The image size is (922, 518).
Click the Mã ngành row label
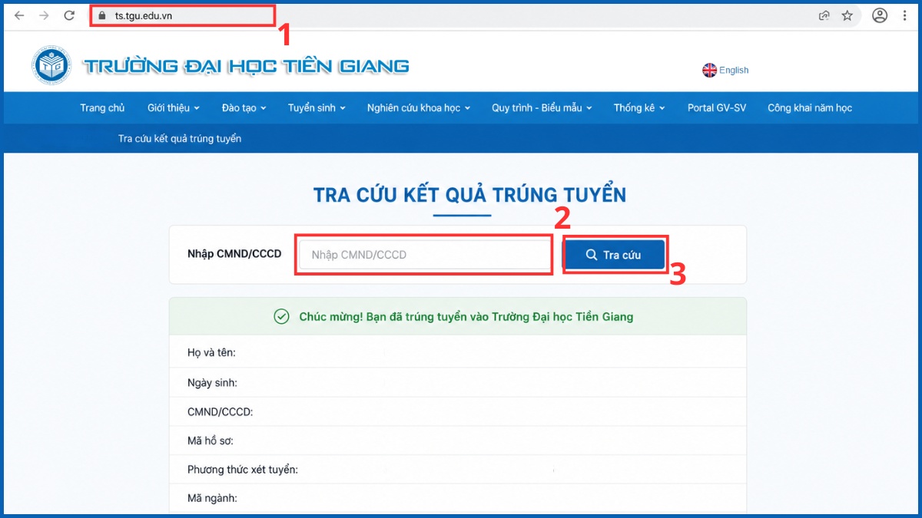point(212,498)
